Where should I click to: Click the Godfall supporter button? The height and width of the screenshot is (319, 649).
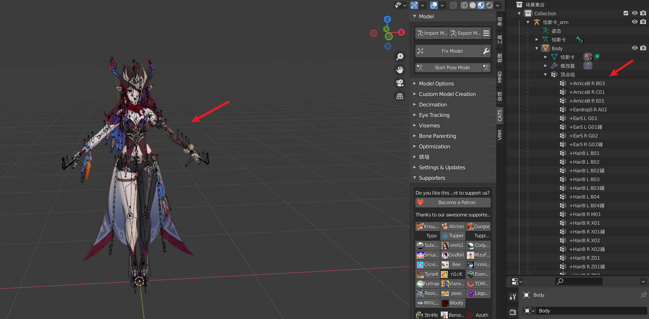coord(453,255)
